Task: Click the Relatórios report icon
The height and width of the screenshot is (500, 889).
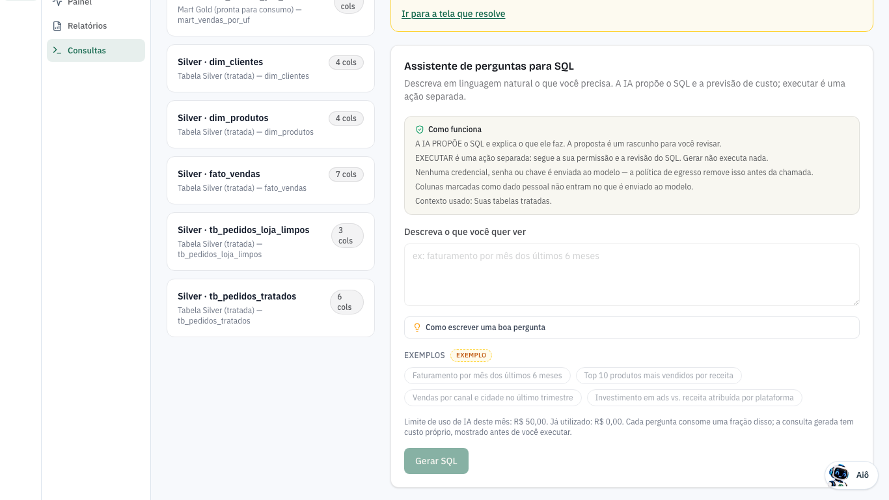Action: click(x=57, y=26)
